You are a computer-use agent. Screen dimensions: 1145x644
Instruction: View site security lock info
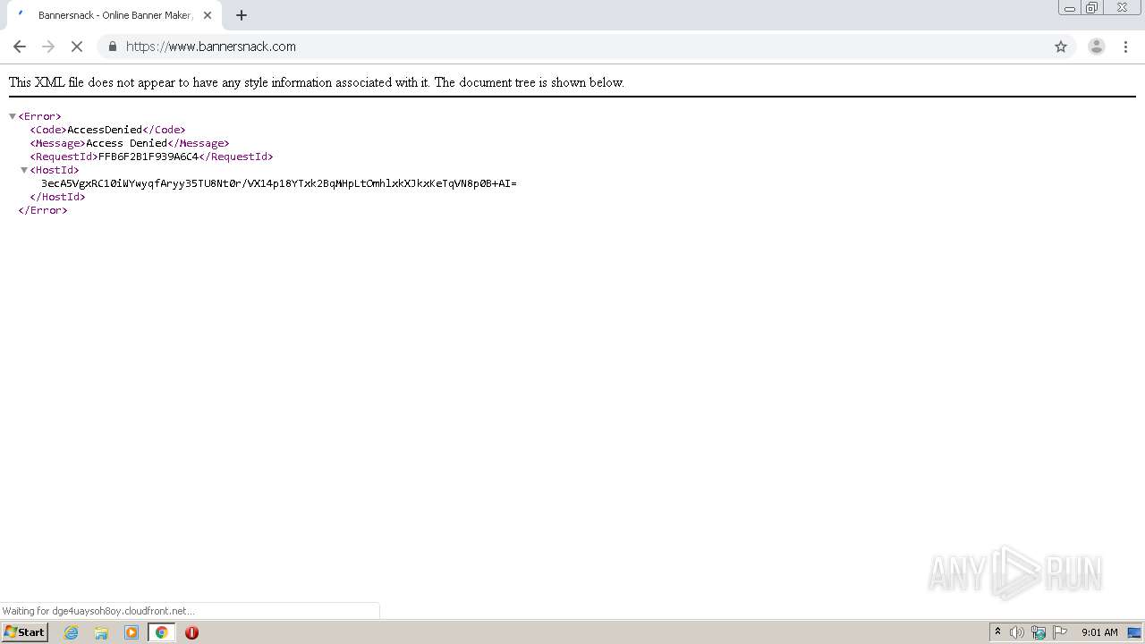click(x=113, y=47)
